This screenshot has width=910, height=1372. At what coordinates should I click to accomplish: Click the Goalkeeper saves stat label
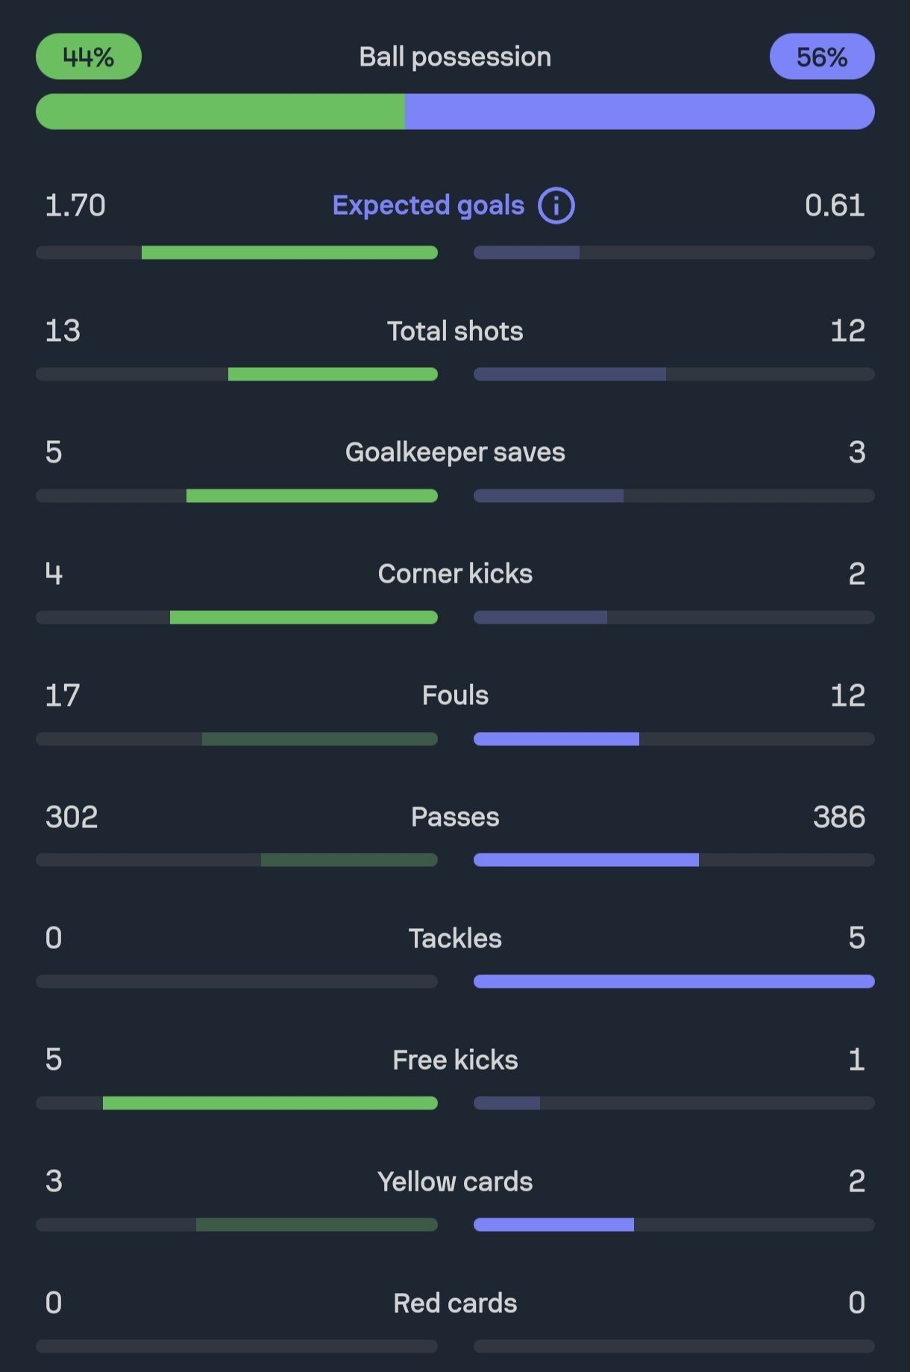point(455,452)
